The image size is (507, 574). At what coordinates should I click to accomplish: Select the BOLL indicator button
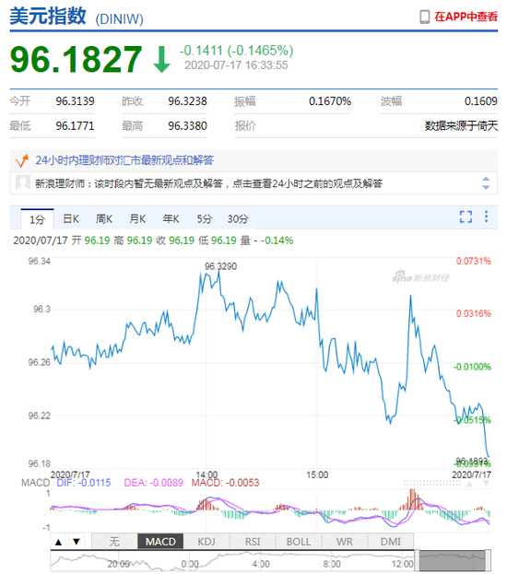pos(299,542)
